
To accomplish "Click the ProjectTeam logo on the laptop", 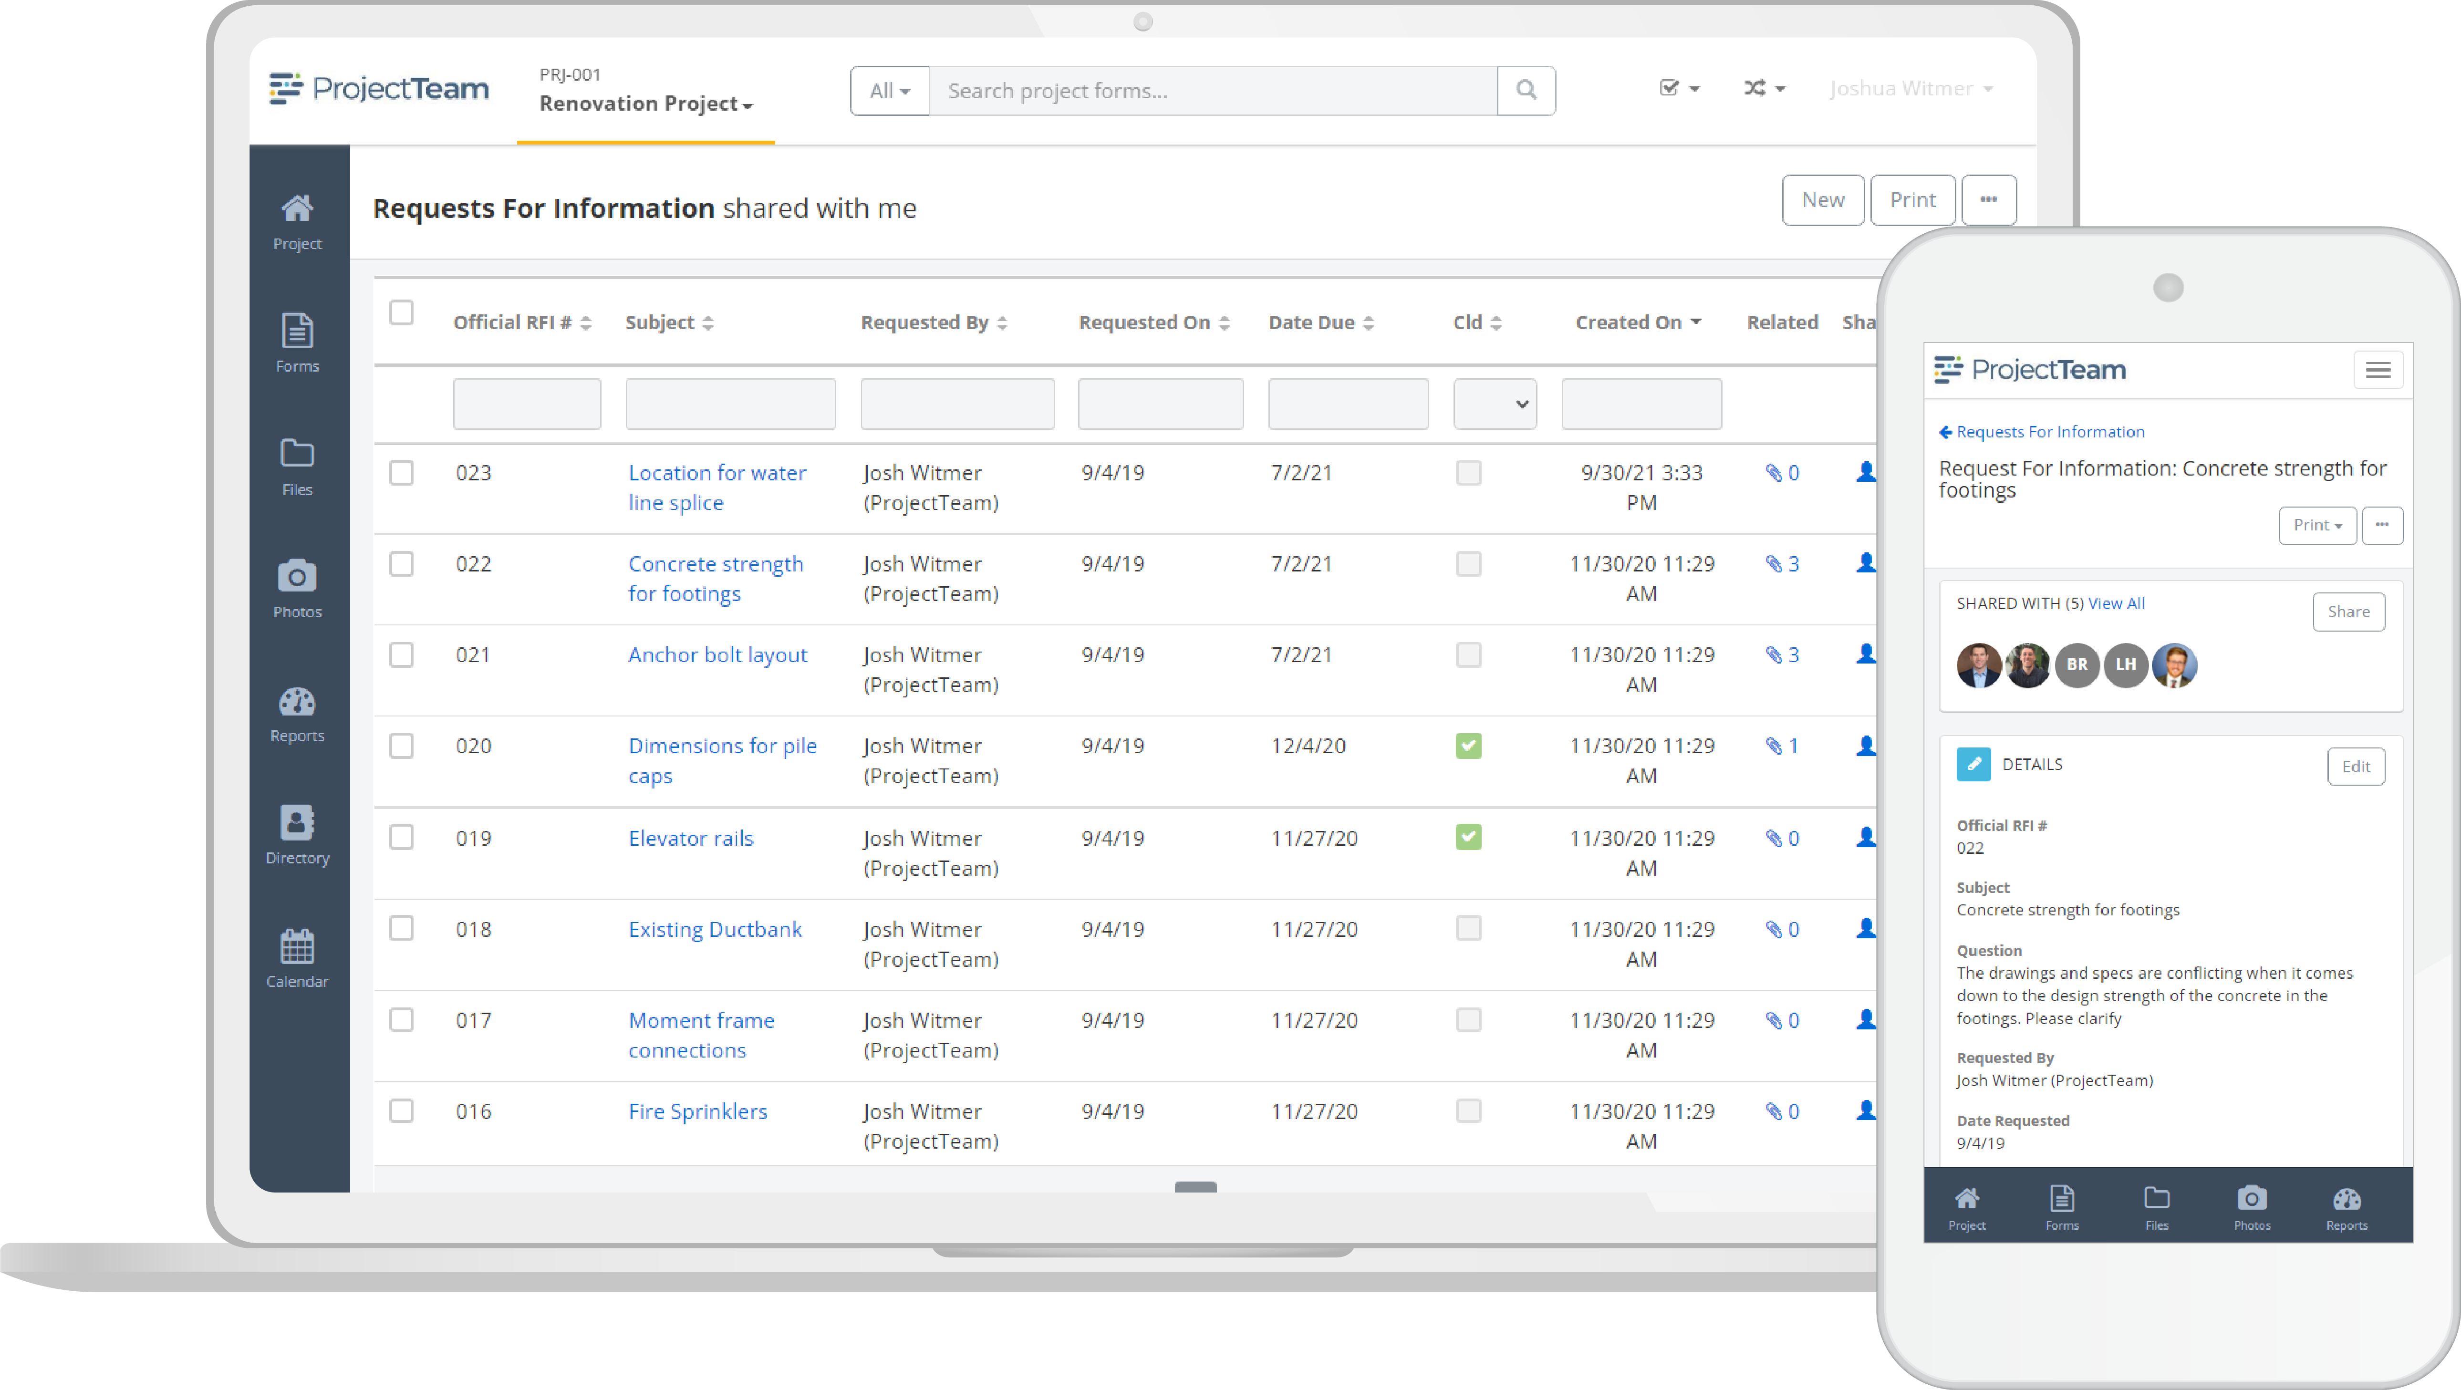I will tap(379, 89).
